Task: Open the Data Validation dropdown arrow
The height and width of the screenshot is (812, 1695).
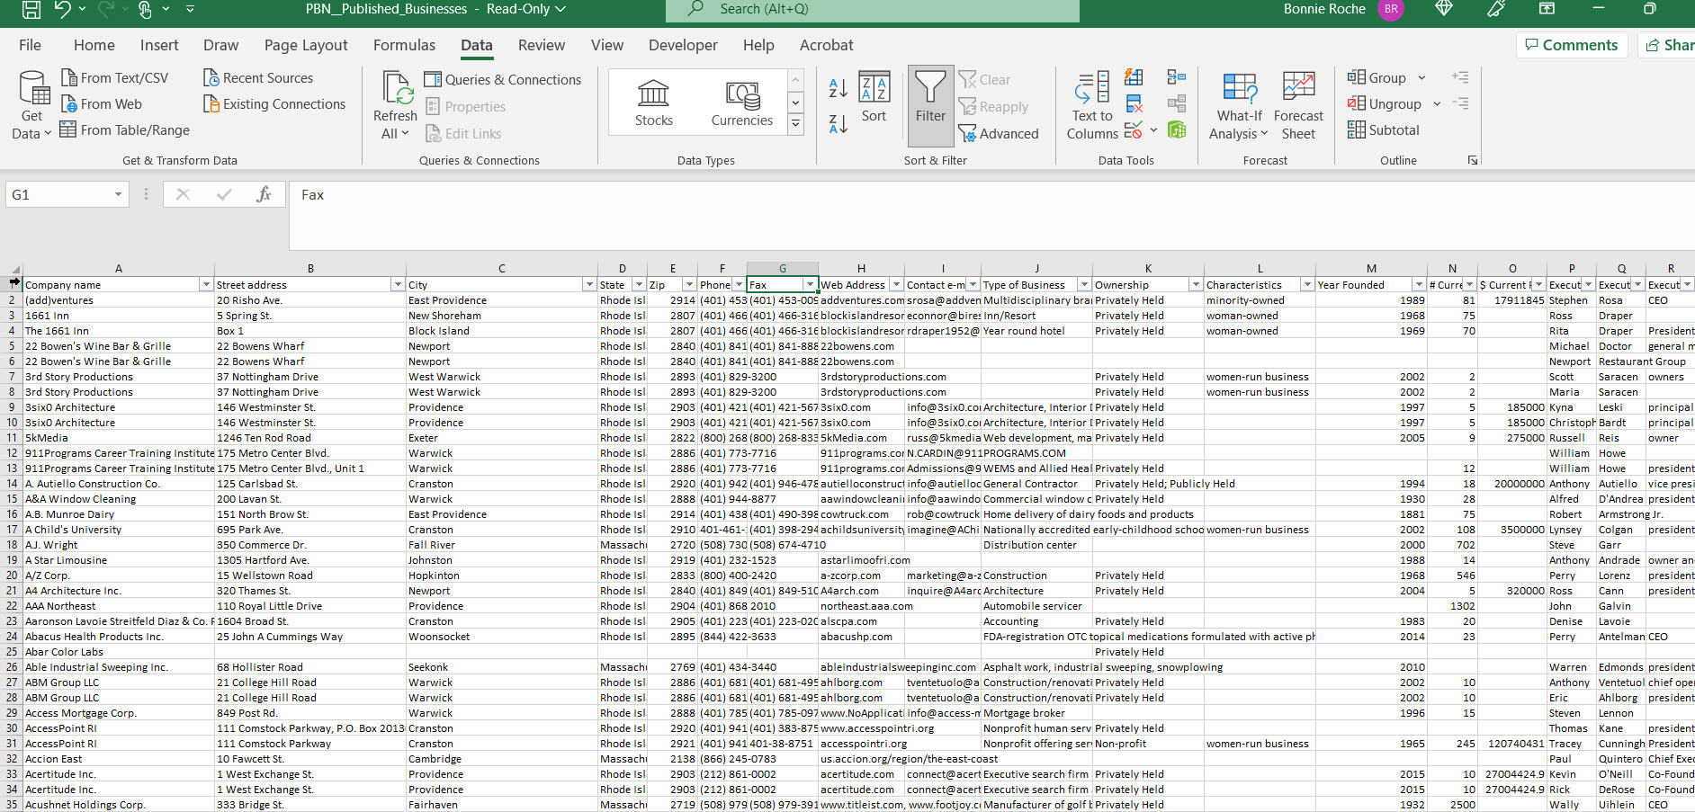Action: [1153, 130]
